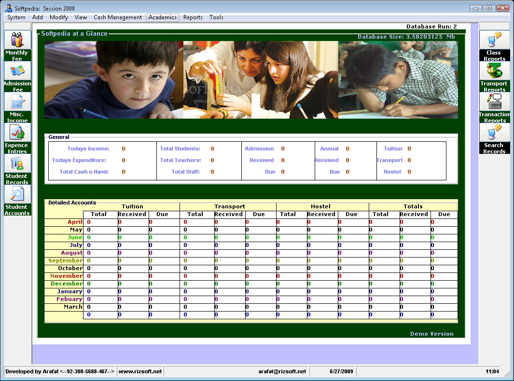The height and width of the screenshot is (381, 514).
Task: Open the View menu
Action: coord(81,17)
